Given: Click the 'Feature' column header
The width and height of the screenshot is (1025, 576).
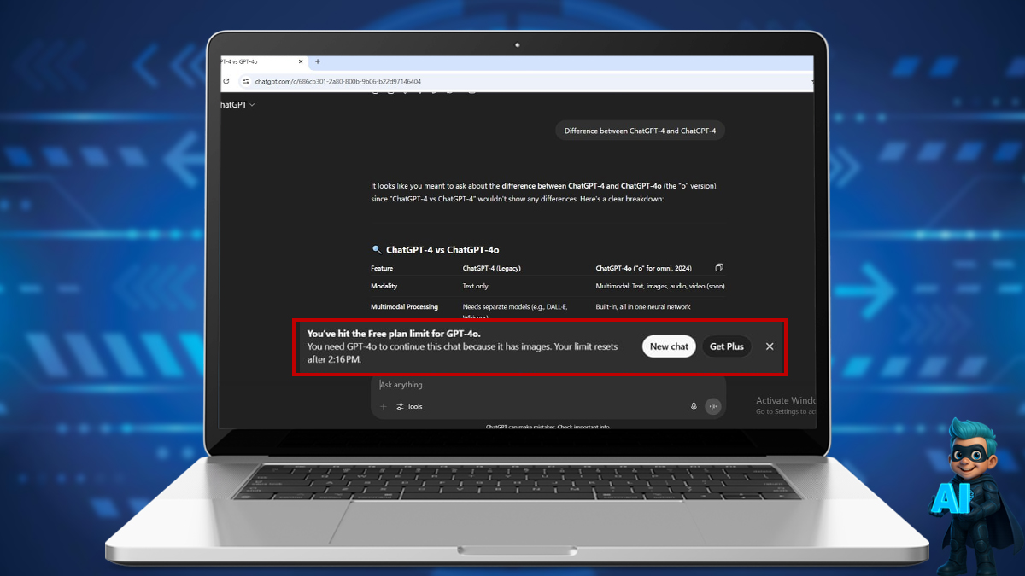Looking at the screenshot, I should tap(382, 268).
